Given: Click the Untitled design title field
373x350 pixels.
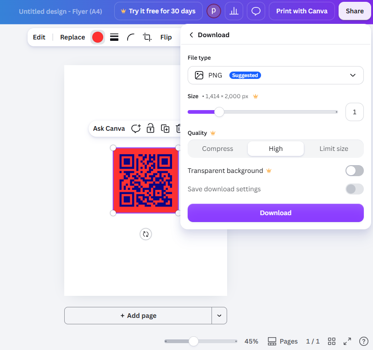Looking at the screenshot, I should 61,11.
